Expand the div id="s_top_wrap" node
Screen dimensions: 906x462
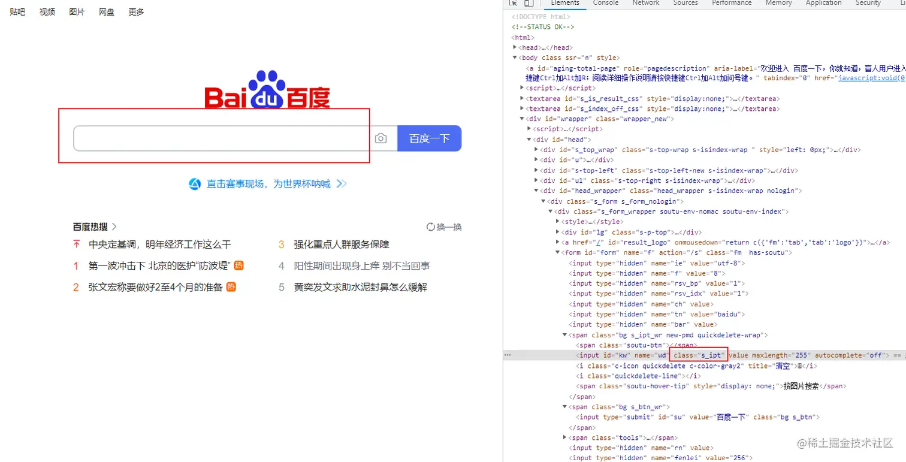pos(536,149)
